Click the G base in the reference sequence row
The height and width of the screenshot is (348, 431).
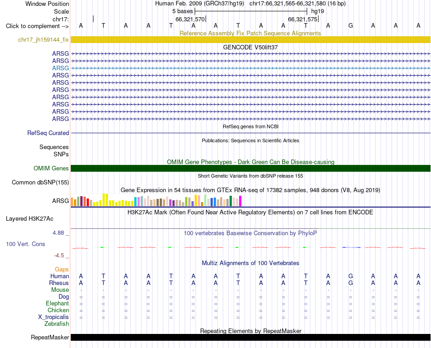tap(350, 25)
